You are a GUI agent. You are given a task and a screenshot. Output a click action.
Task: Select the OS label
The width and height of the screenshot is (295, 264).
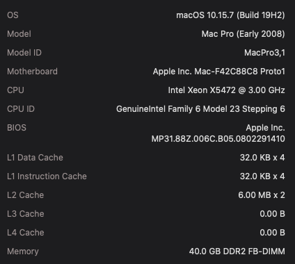point(13,15)
